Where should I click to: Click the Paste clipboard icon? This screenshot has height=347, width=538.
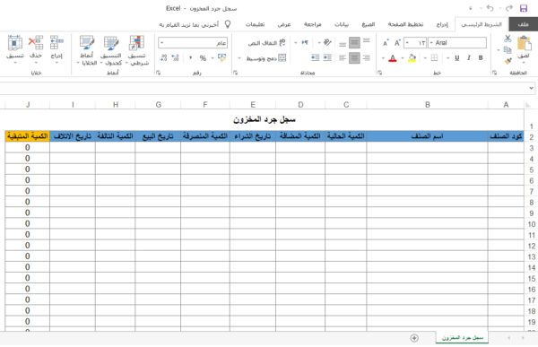coord(524,44)
